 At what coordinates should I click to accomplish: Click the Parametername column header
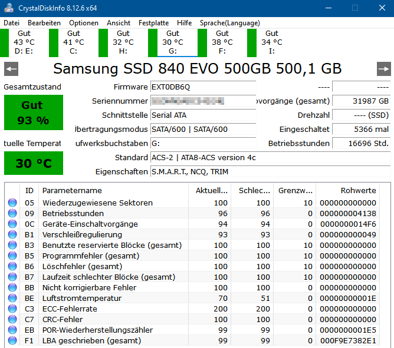(x=113, y=190)
